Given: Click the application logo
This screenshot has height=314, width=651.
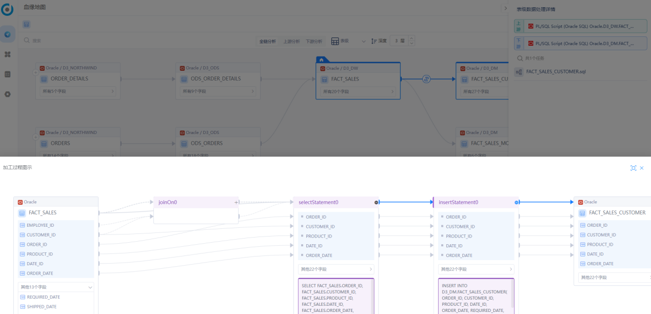Looking at the screenshot, I should (8, 9).
